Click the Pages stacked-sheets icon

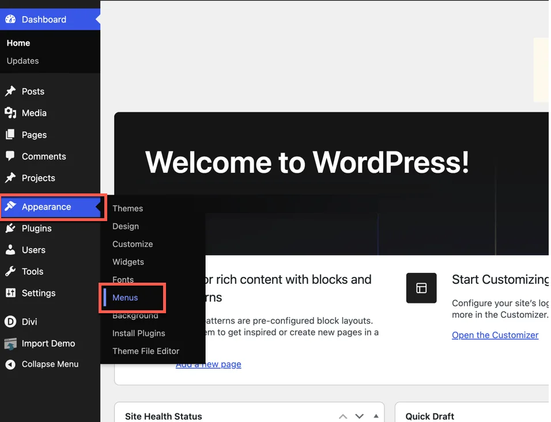[x=10, y=135]
